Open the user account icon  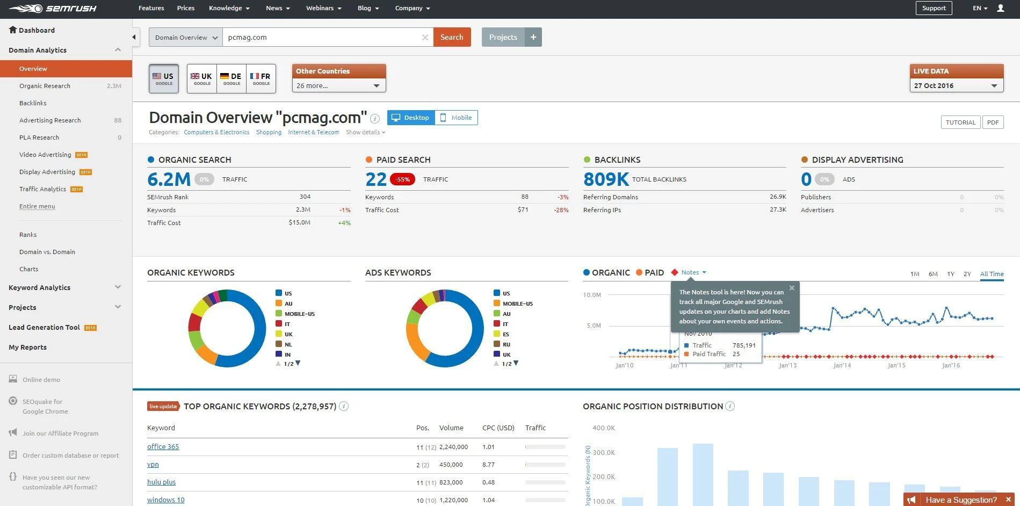coord(1000,8)
